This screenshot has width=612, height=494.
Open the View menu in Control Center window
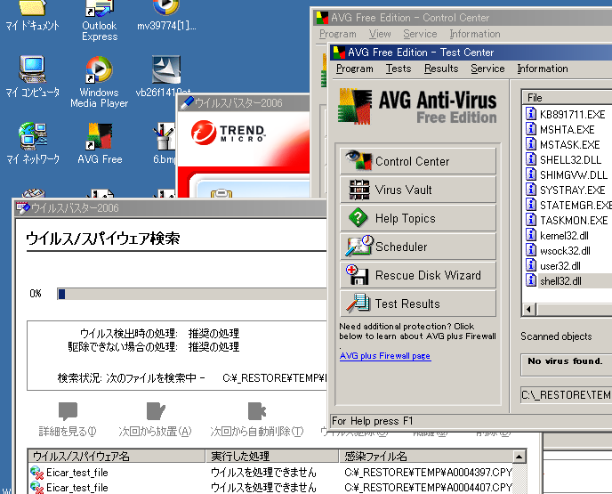point(380,34)
